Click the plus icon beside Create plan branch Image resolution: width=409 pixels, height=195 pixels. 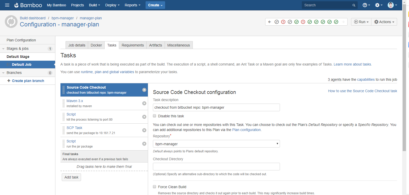9,81
